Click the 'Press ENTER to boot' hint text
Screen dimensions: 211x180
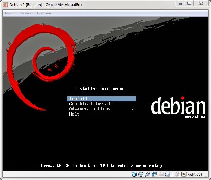(101, 165)
